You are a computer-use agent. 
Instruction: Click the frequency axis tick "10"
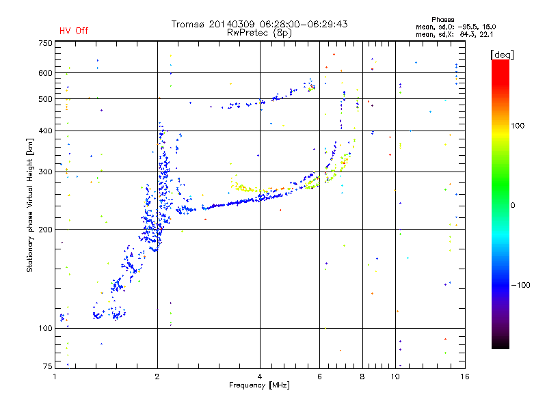pos(395,377)
